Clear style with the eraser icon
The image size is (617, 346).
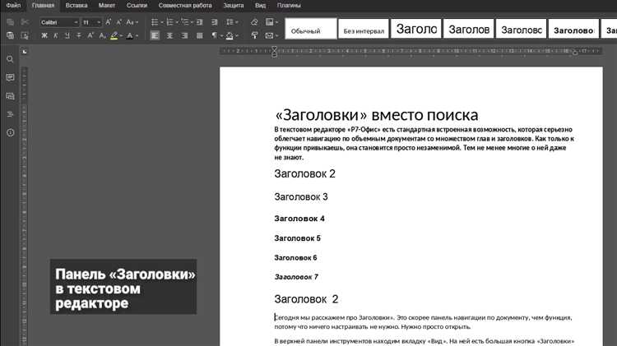tap(254, 22)
